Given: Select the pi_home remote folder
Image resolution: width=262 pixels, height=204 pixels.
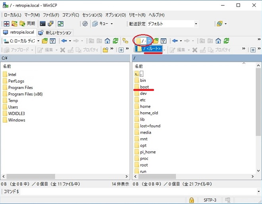Looking at the screenshot, I should 145,152.
